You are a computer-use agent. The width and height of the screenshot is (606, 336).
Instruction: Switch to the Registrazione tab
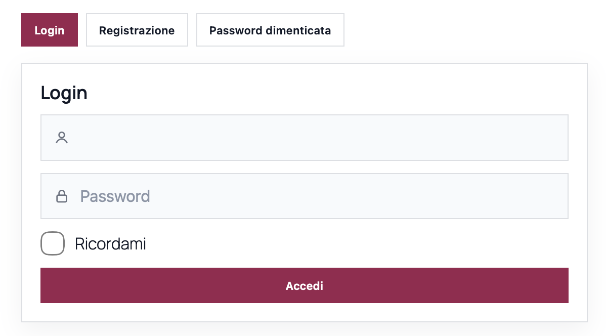[137, 30]
